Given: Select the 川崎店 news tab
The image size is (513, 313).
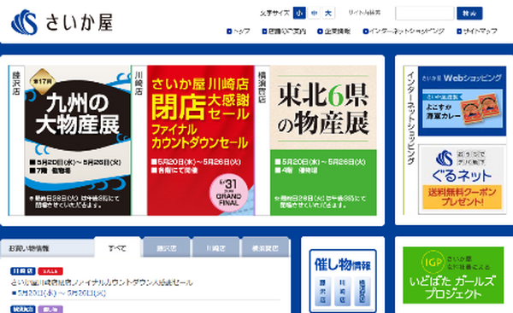Looking at the screenshot, I should pyautogui.click(x=215, y=248).
